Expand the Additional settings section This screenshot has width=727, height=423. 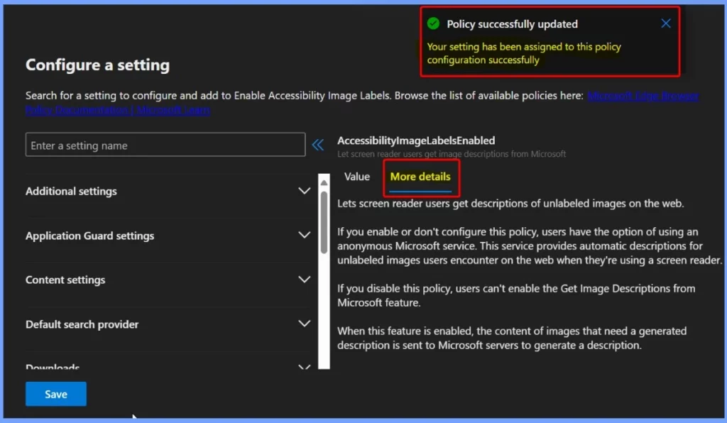[168, 191]
